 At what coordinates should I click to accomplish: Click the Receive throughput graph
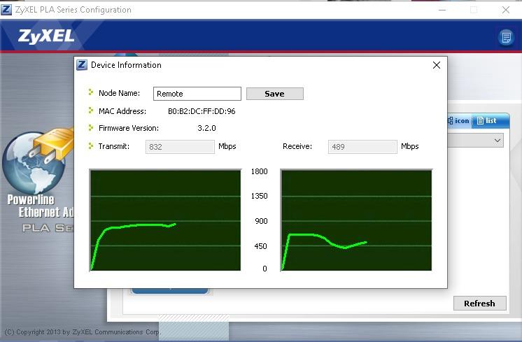click(357, 220)
